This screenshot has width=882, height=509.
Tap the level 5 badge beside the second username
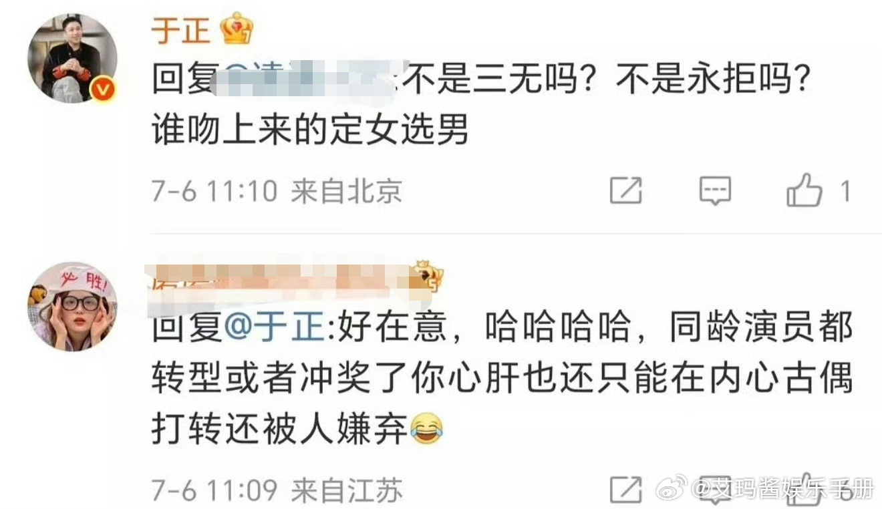[428, 277]
